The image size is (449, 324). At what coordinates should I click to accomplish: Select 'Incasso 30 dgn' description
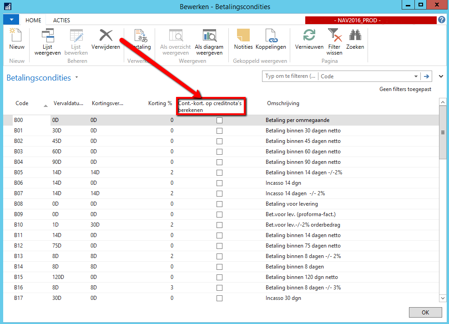coord(283,298)
